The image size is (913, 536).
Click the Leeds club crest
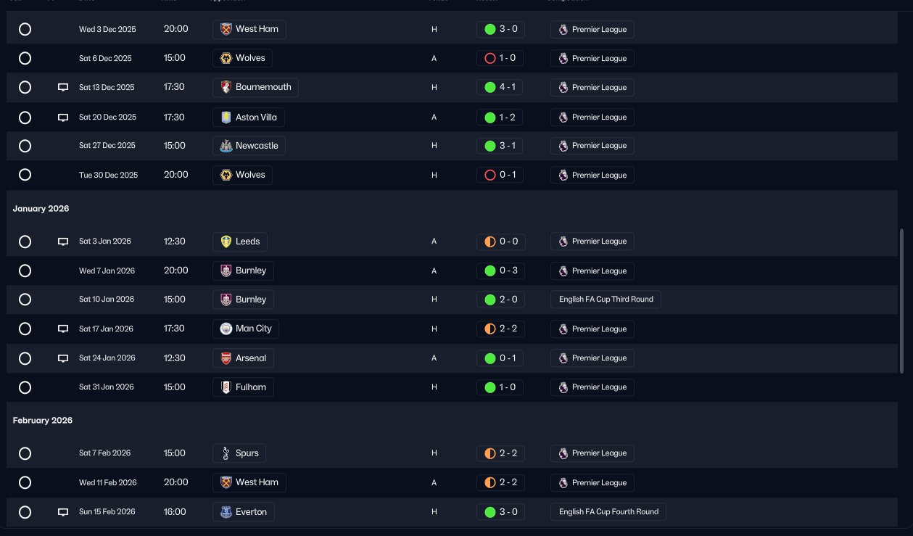pyautogui.click(x=226, y=242)
